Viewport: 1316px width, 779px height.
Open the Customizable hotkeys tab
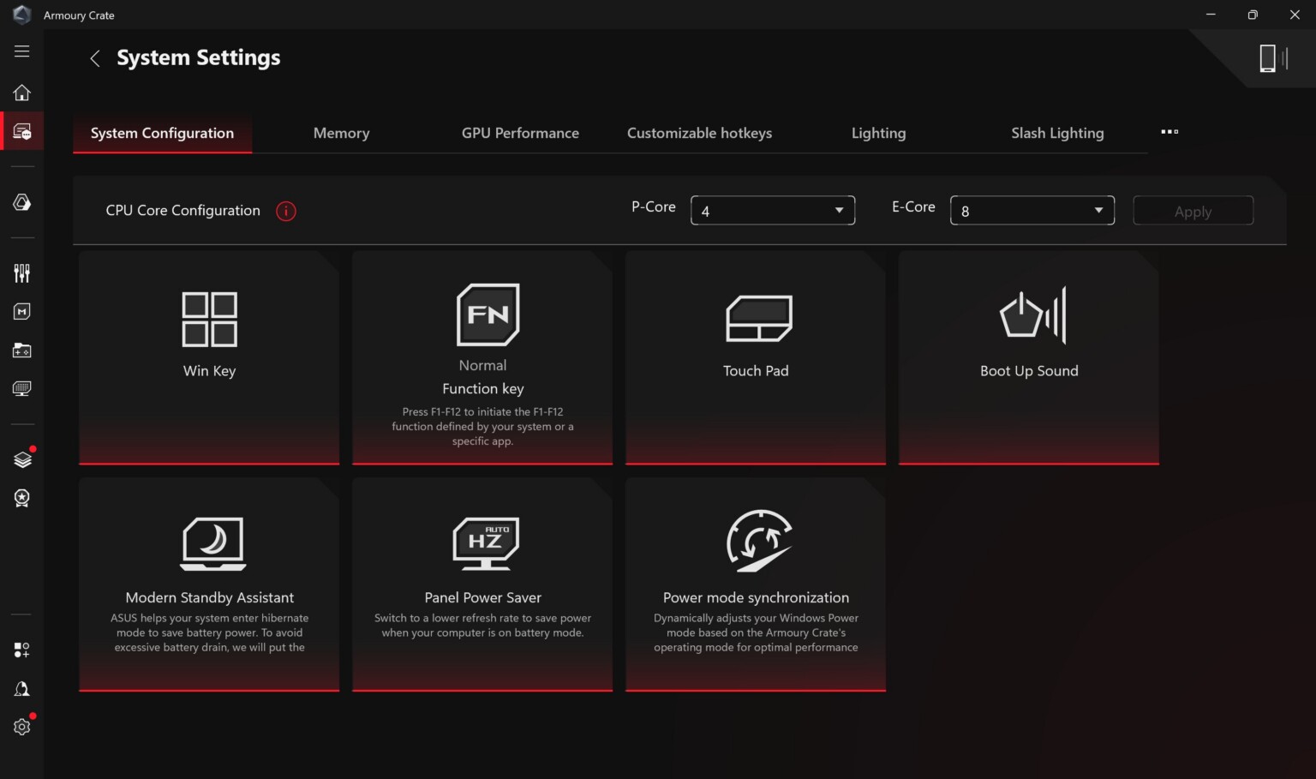[x=699, y=134]
